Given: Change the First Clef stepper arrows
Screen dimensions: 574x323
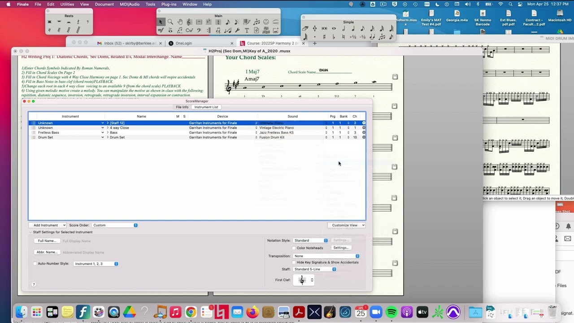Looking at the screenshot, I should coord(312,280).
